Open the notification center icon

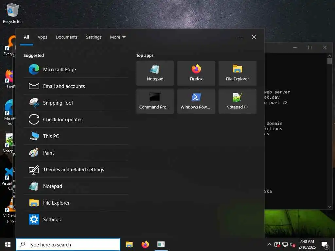325,244
